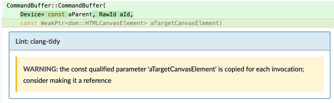Select the aId parameter name
Image resolution: width=334 pixels, height=103 pixels.
coord(123,14)
